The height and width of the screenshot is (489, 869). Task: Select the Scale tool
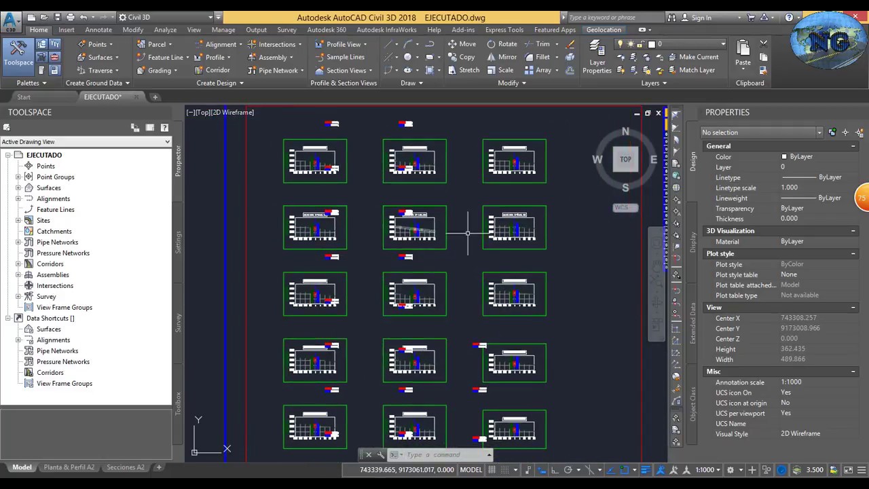pos(500,70)
